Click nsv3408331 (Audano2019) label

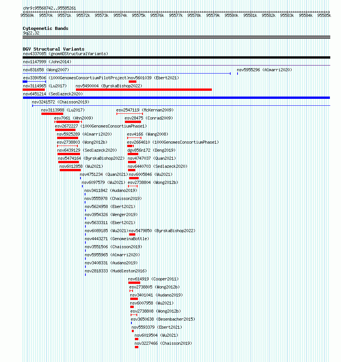tap(111, 263)
